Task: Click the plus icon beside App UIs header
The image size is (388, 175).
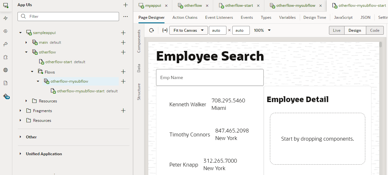Action: click(x=126, y=5)
